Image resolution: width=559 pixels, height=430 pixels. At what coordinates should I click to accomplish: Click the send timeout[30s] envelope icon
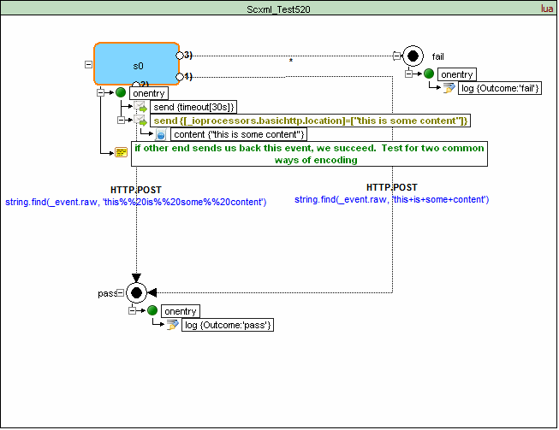pyautogui.click(x=142, y=107)
